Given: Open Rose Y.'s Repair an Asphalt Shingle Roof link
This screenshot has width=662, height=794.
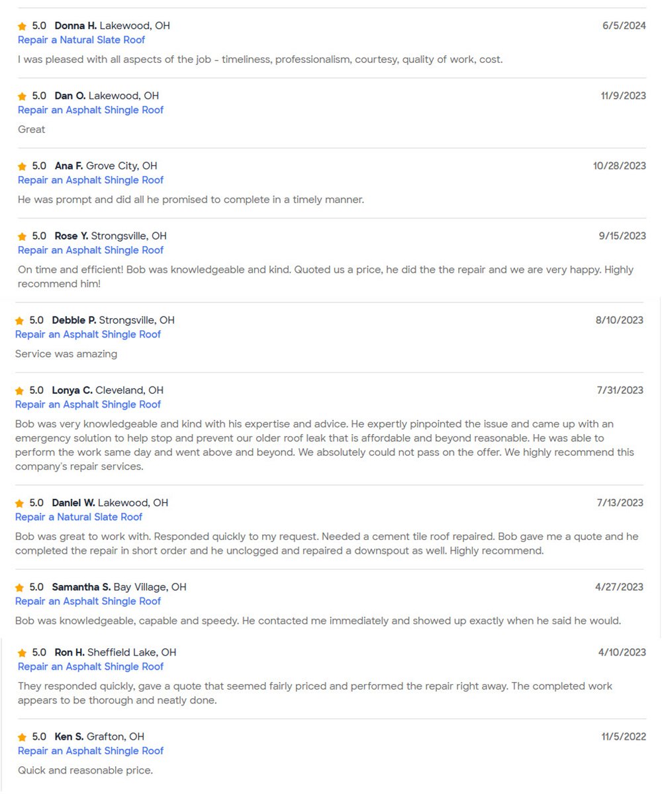Looking at the screenshot, I should click(x=91, y=251).
